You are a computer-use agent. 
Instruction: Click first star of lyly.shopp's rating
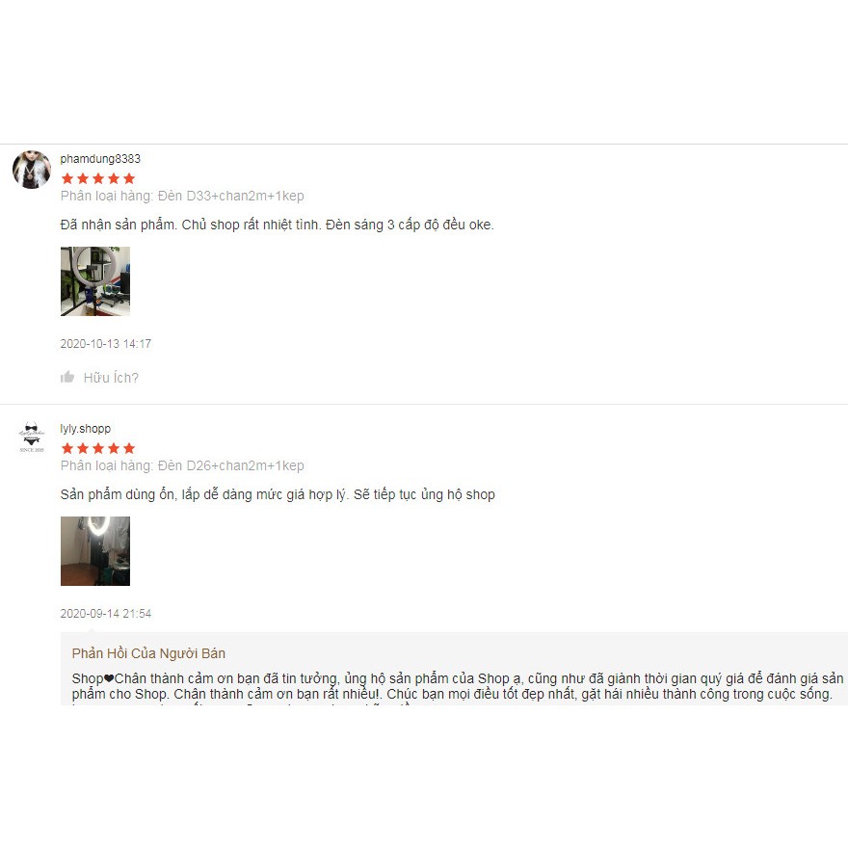coord(67,448)
